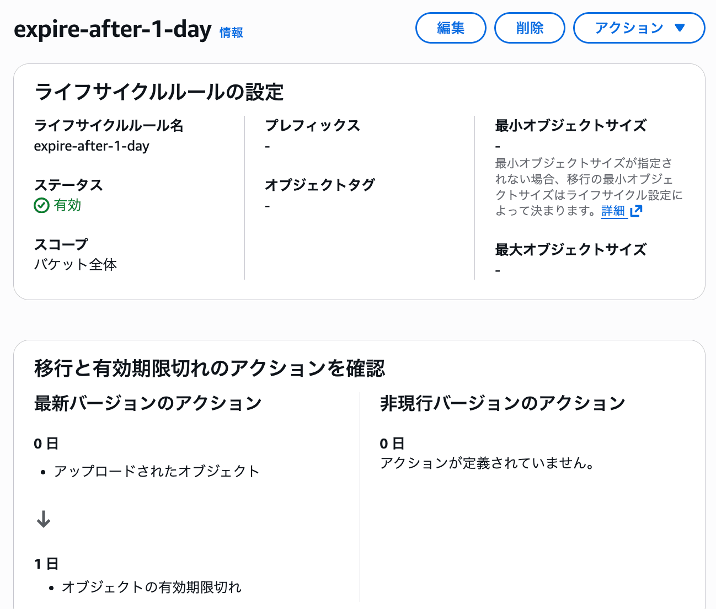Select the バケット全体 scope text

tap(76, 264)
